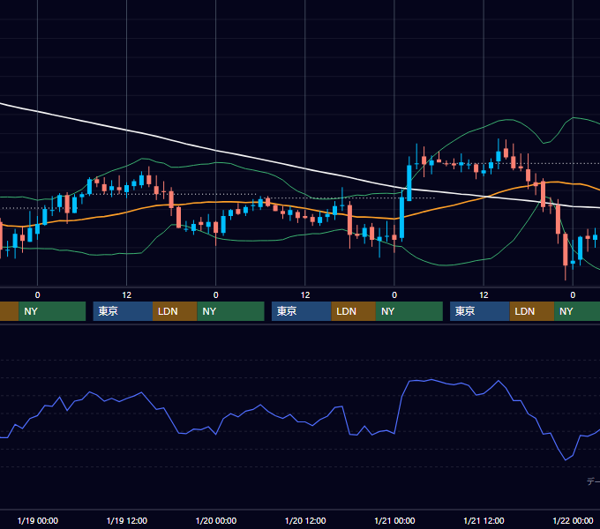This screenshot has width=600, height=529.
Task: Click the "0" hour label above 1/21 00:00
Action: coord(394,295)
